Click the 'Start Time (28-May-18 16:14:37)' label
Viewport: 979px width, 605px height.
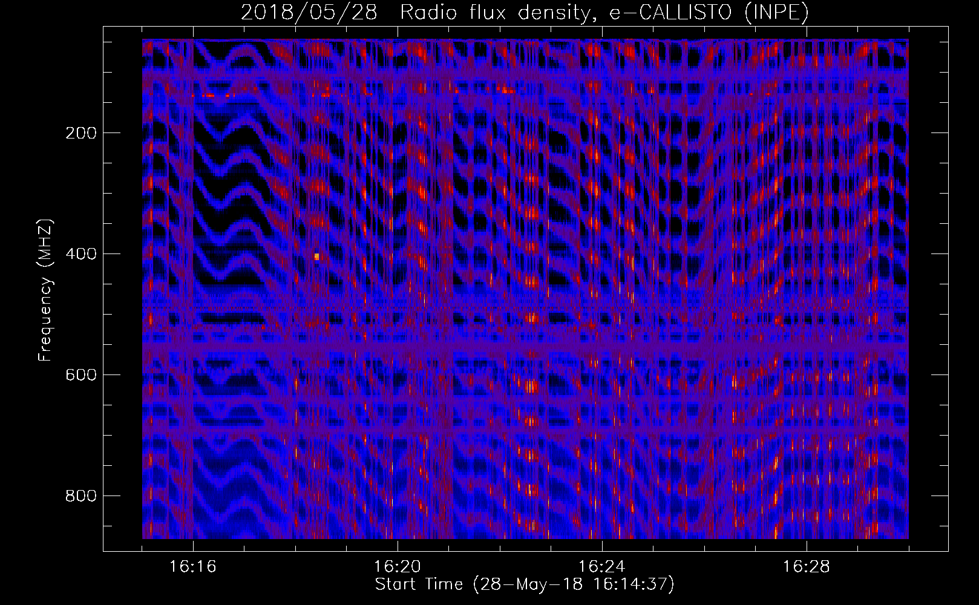tap(525, 584)
